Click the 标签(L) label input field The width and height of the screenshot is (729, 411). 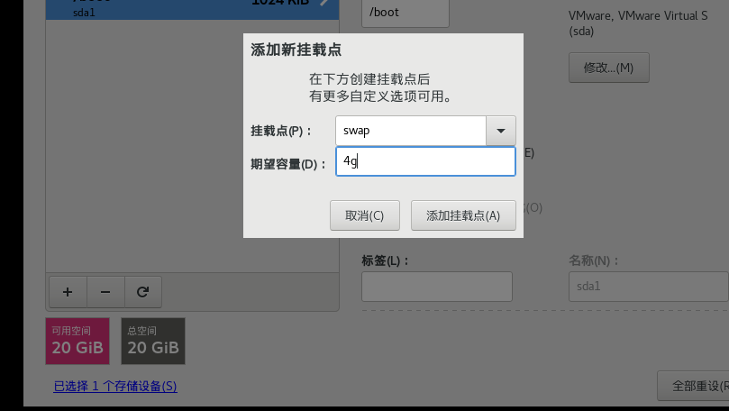pyautogui.click(x=437, y=287)
